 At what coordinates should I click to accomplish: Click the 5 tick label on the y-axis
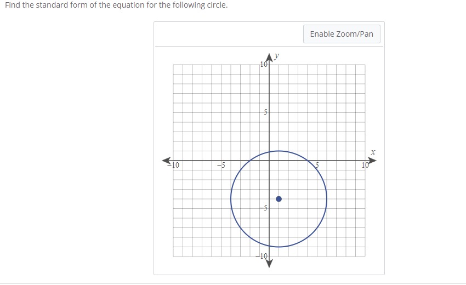click(x=266, y=112)
